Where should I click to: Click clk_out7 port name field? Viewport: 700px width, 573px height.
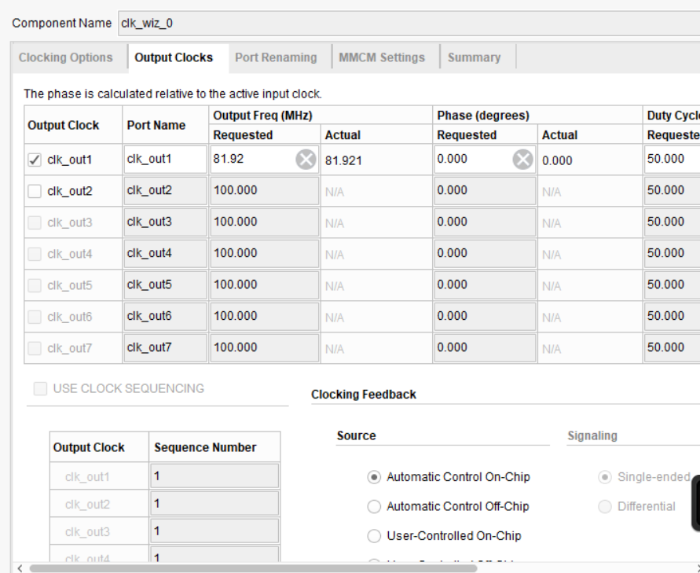tap(165, 347)
